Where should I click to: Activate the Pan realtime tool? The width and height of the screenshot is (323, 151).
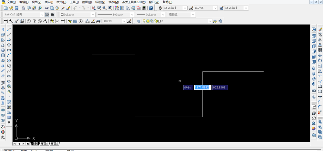[94, 8]
